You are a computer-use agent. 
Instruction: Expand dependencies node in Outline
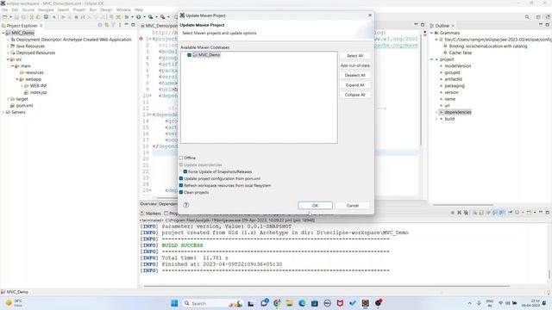[x=436, y=112]
